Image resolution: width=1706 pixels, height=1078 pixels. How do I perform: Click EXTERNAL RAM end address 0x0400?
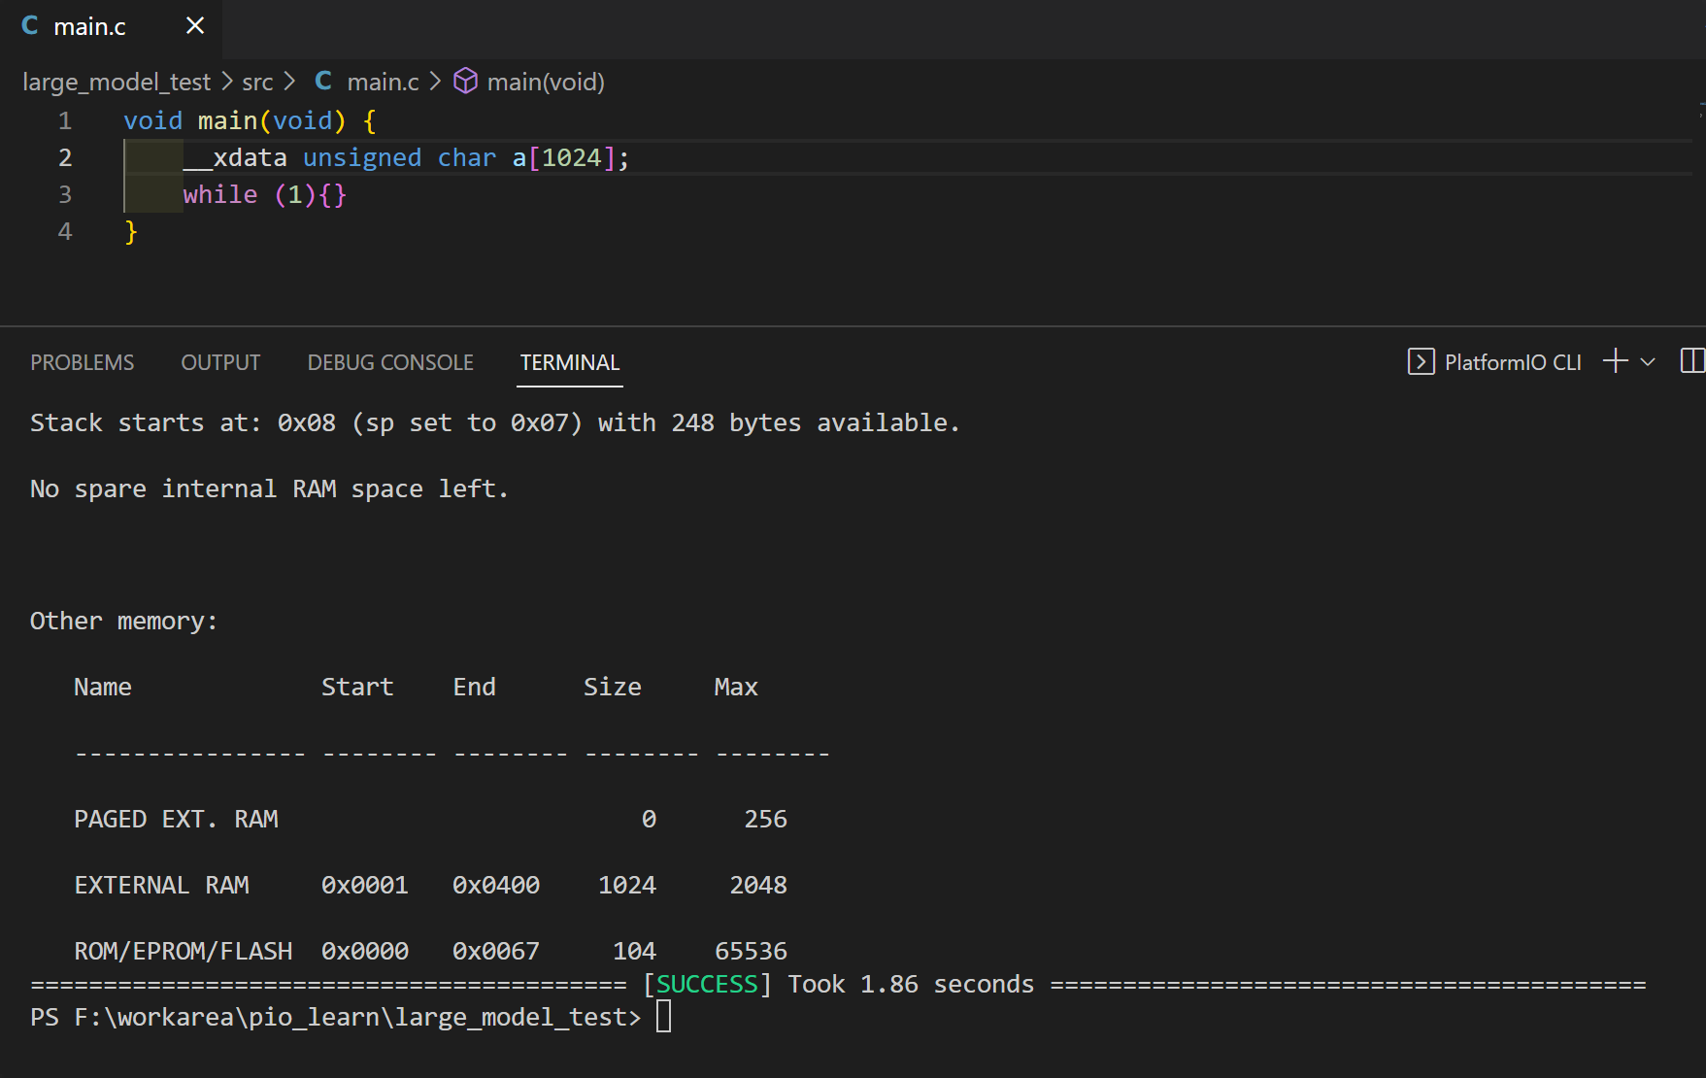coord(496,885)
